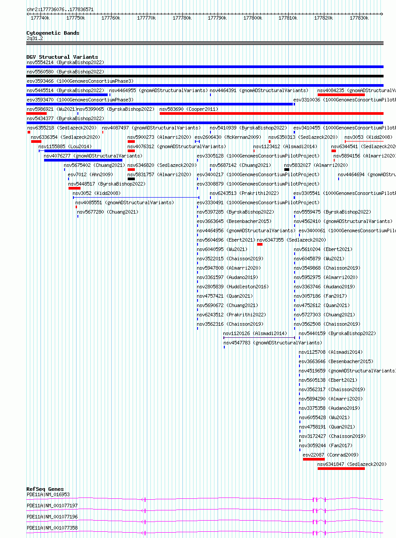Click the nsv6336354 (Sedlazeck2020) label
Viewport: 396px width, 538px height.
pos(66,137)
